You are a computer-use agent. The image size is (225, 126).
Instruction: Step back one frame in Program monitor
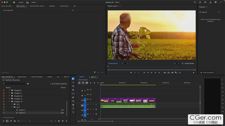pos(148,73)
